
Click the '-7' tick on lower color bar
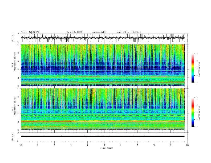click(x=196, y=127)
